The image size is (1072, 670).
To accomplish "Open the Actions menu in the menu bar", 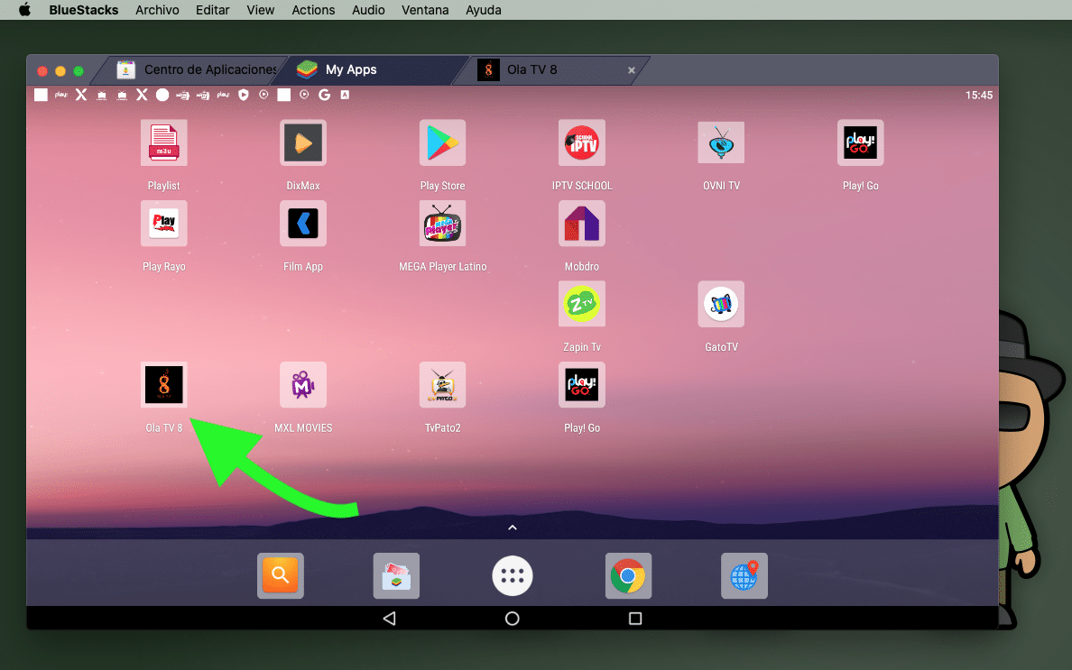I will (x=313, y=10).
